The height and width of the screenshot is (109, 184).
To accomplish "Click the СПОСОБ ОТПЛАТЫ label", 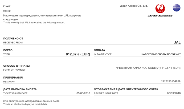I will coord(17,66).
